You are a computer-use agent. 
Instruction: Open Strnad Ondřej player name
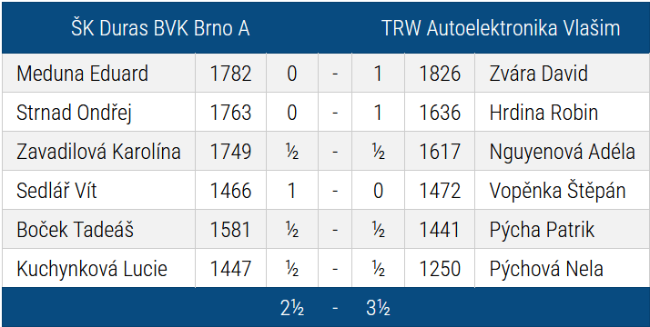point(75,113)
